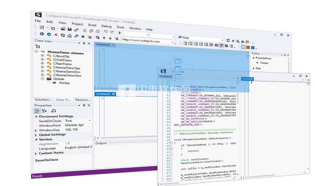
Task: Close the Class View pane
Action: pos(89,43)
